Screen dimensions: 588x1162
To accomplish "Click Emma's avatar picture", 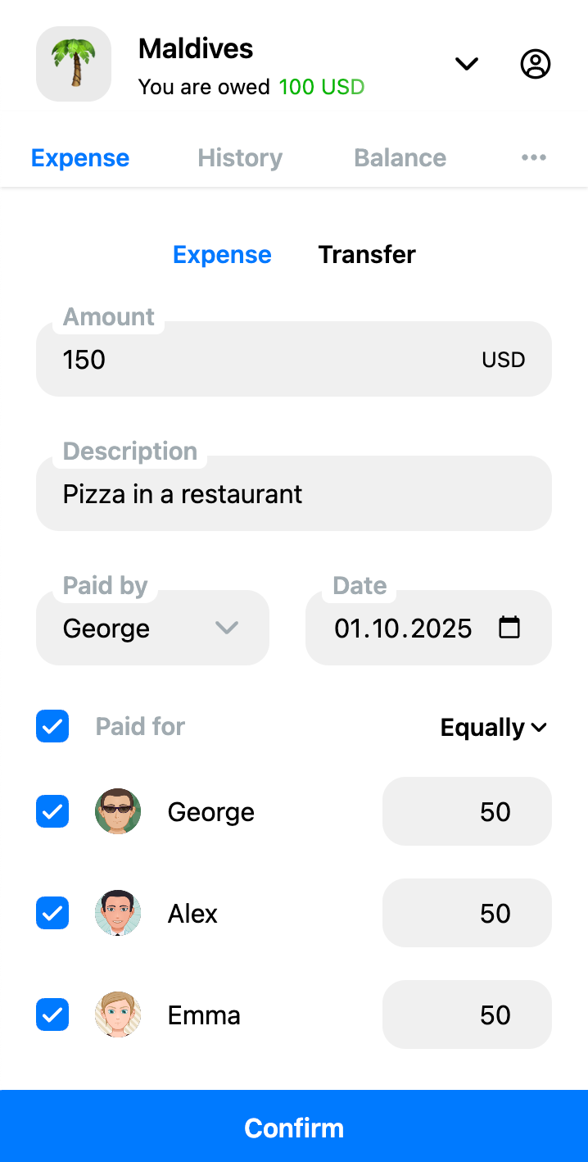I will pos(117,1014).
